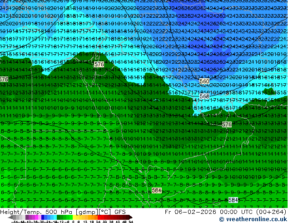Click the yellow segment of the color scale
The image size is (288, 223).
[74, 217]
